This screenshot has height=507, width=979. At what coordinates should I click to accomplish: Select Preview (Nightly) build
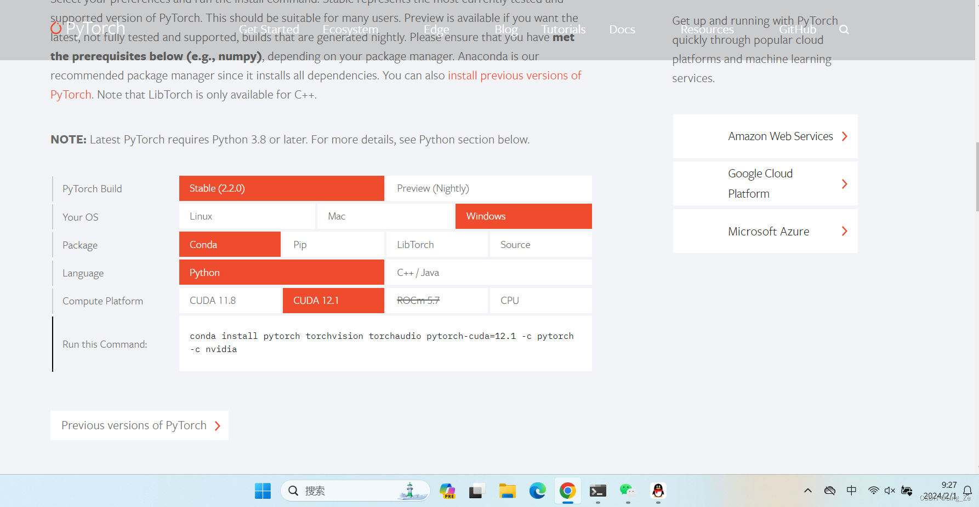pos(489,188)
